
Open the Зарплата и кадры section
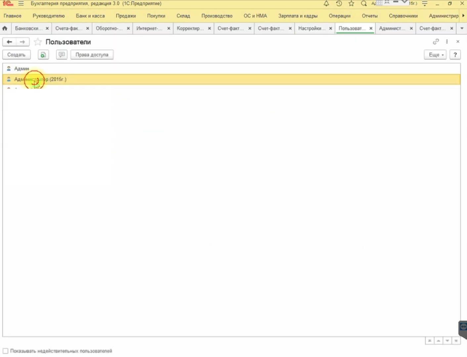coord(298,16)
